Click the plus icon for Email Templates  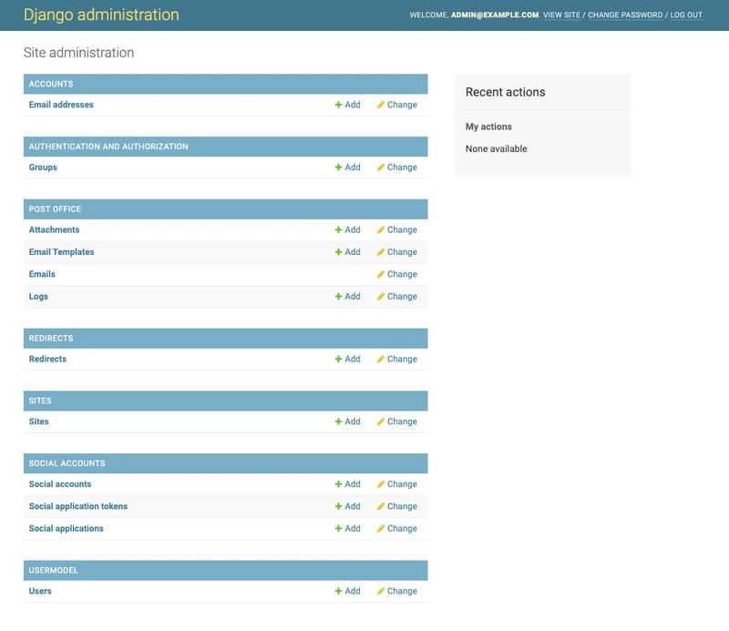(x=338, y=252)
